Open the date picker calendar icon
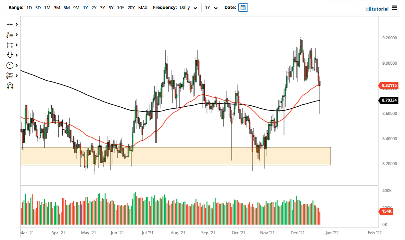Image resolution: width=405 pixels, height=240 pixels. [x=243, y=7]
